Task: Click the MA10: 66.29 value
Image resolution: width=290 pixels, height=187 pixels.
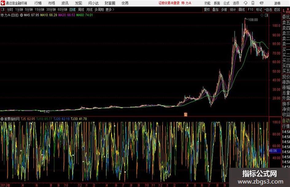Action: tap(49, 15)
